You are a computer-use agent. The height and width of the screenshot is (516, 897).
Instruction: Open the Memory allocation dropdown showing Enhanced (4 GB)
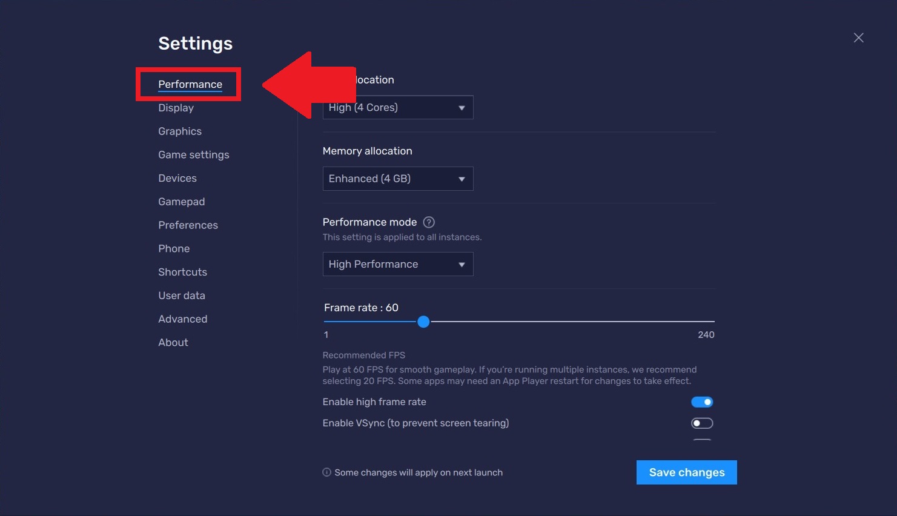[x=397, y=179]
